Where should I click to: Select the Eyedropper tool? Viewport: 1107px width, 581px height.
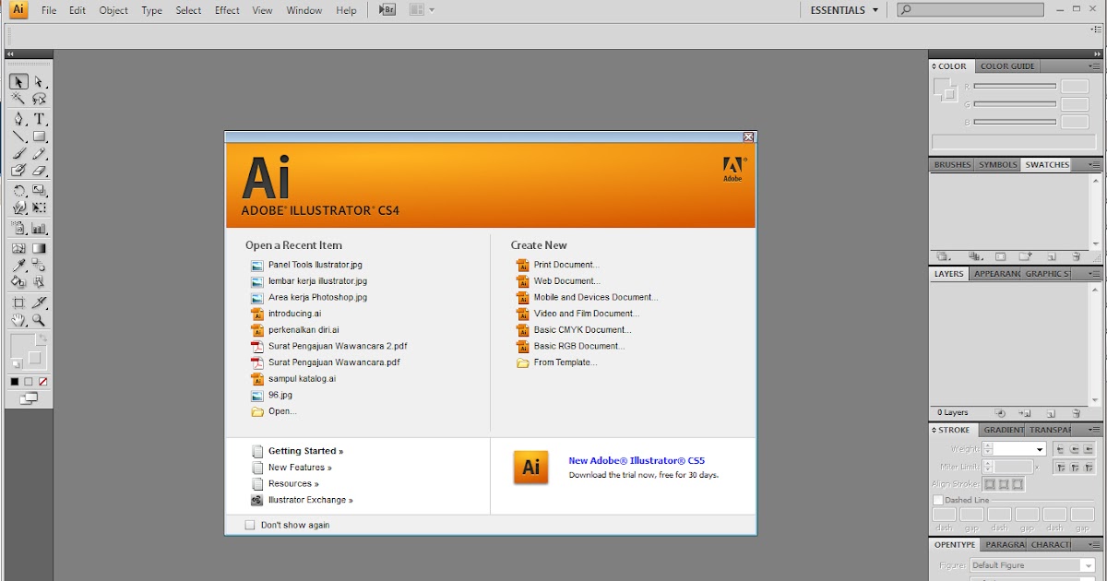click(18, 265)
